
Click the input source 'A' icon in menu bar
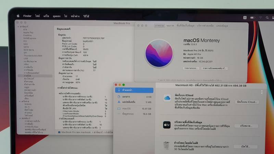[x=245, y=17]
